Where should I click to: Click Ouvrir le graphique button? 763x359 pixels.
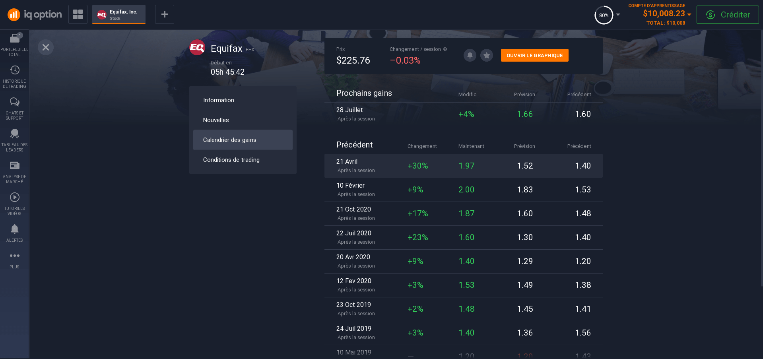[x=535, y=55]
